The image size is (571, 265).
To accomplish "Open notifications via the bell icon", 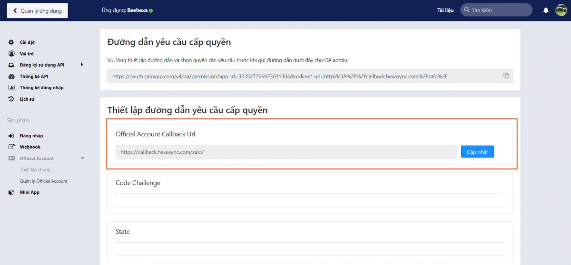I will click(546, 10).
